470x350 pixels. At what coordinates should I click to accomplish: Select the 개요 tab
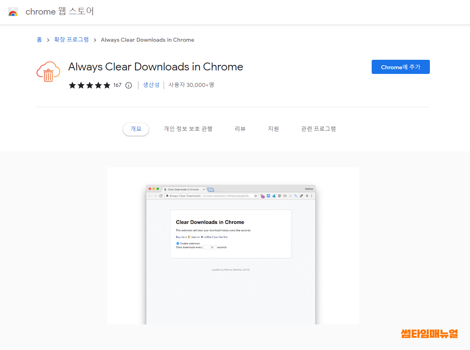click(x=136, y=129)
